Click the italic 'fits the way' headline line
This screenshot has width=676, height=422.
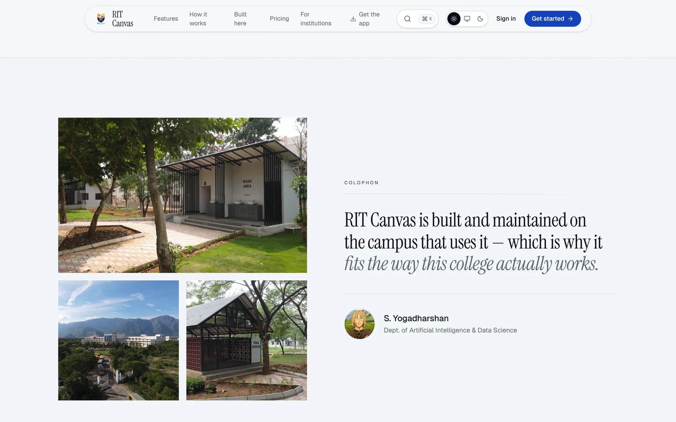[471, 264]
